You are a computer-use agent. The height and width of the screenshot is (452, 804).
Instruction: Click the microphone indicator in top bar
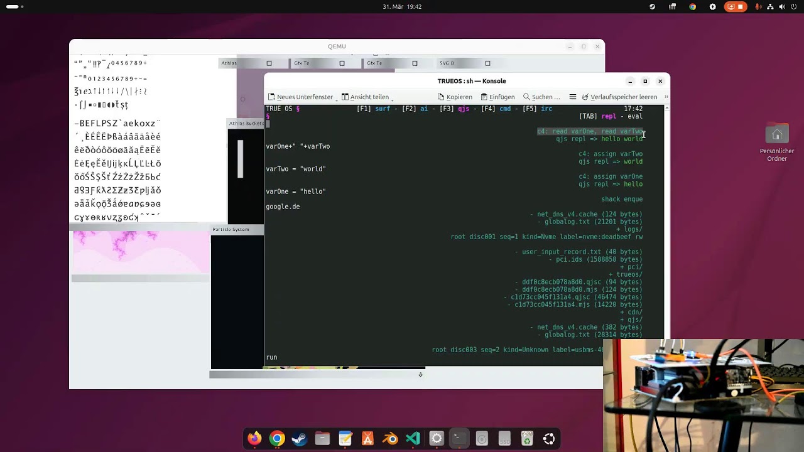click(758, 7)
